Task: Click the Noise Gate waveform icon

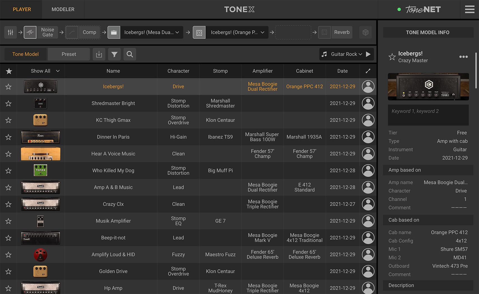Action: coord(30,32)
